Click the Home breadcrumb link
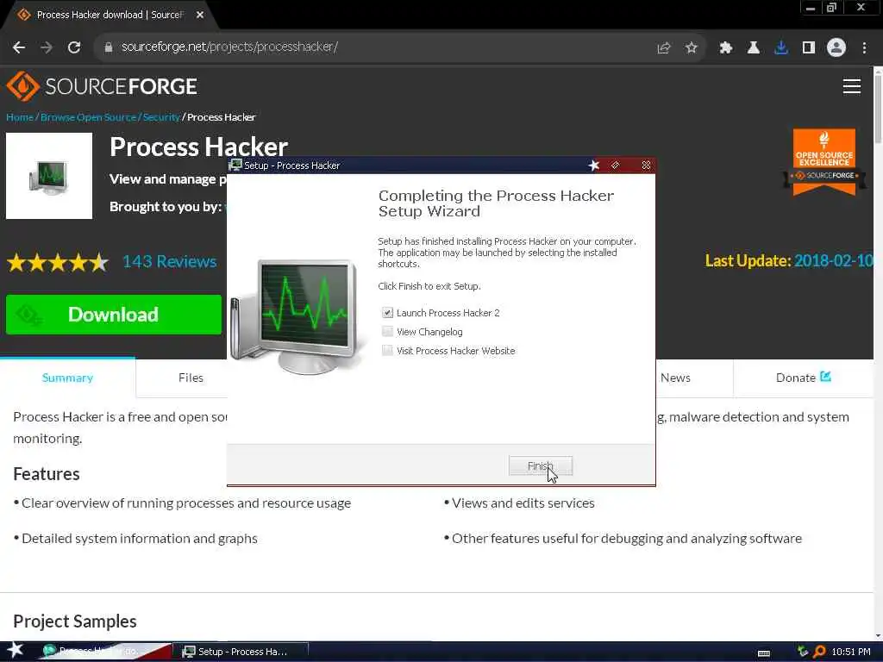Screen dimensions: 883x662 20,117
